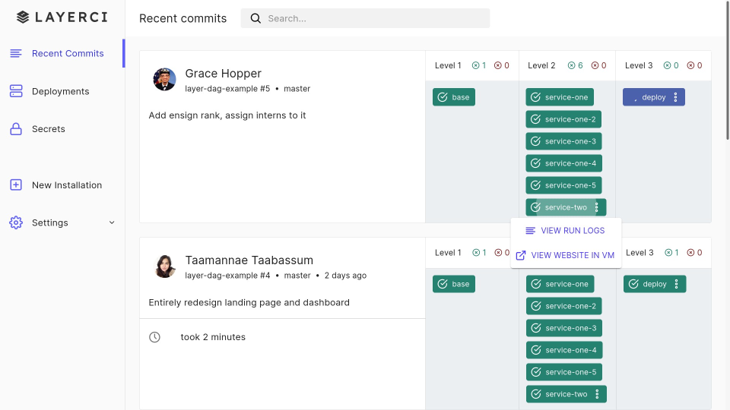Click the checkmark icon on Grace Hopper's base
The width and height of the screenshot is (730, 410).
(x=443, y=97)
